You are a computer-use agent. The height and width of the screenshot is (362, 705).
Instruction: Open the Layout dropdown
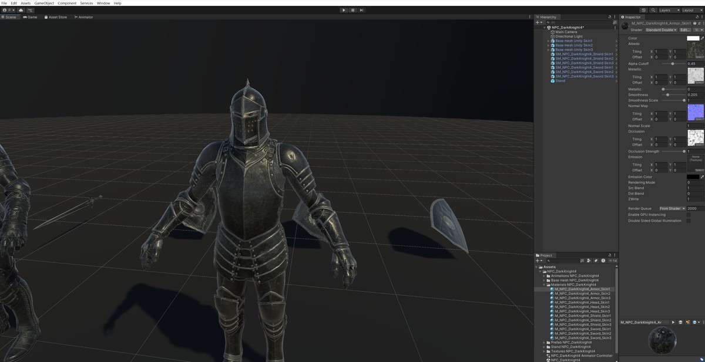click(692, 10)
